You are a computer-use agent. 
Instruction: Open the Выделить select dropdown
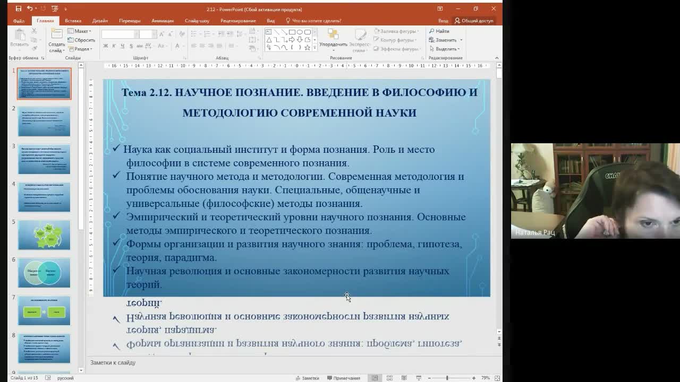point(445,49)
